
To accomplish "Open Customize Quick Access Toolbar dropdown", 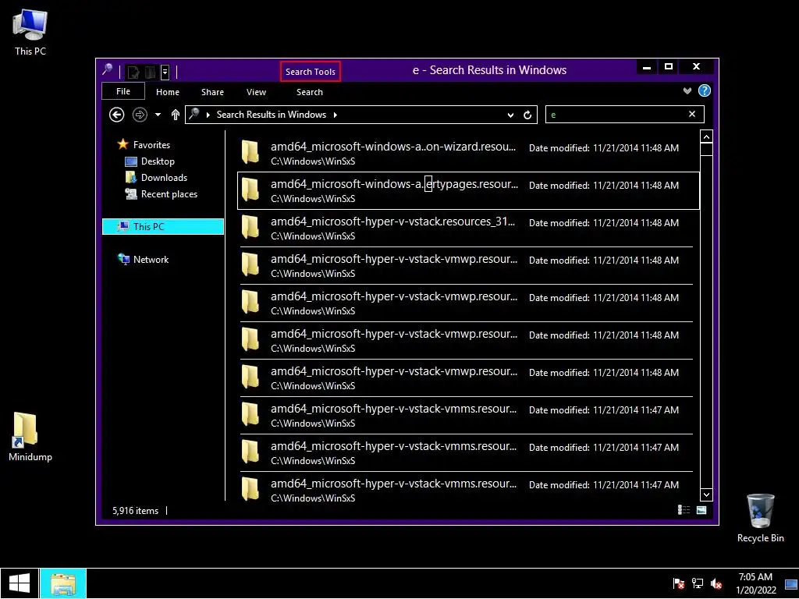I will (165, 73).
